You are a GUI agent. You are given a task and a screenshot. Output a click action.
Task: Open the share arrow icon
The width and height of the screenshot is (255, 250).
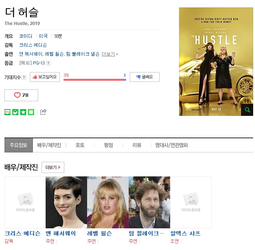[43, 112]
